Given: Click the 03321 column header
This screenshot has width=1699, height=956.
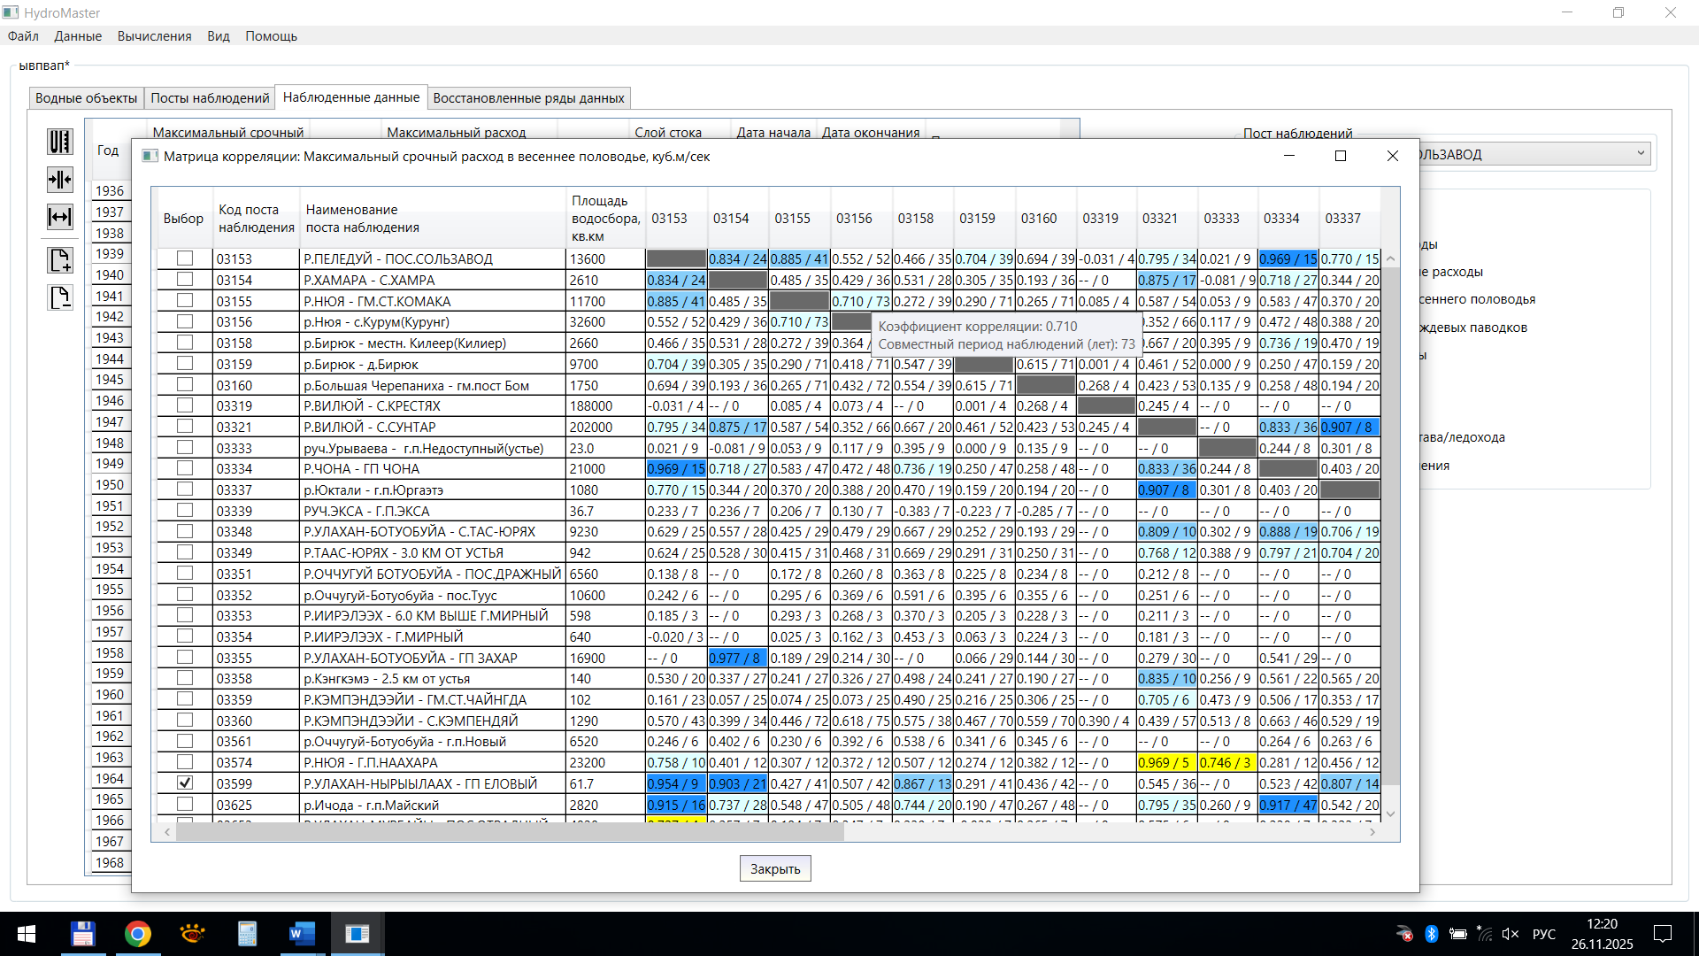Looking at the screenshot, I should point(1159,219).
